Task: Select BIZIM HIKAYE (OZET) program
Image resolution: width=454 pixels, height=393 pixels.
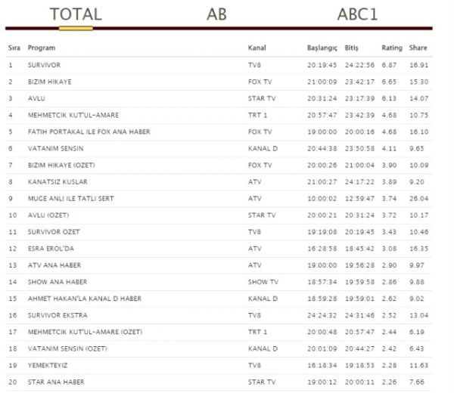Action: [x=61, y=165]
